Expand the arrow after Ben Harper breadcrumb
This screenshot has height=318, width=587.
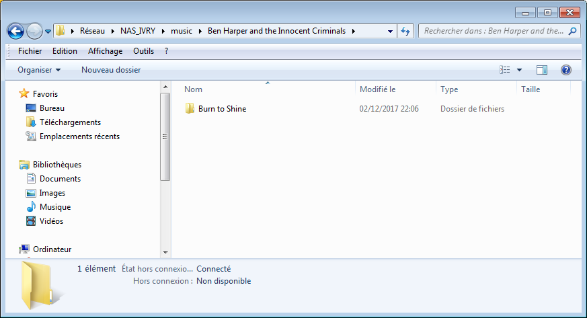click(x=354, y=31)
